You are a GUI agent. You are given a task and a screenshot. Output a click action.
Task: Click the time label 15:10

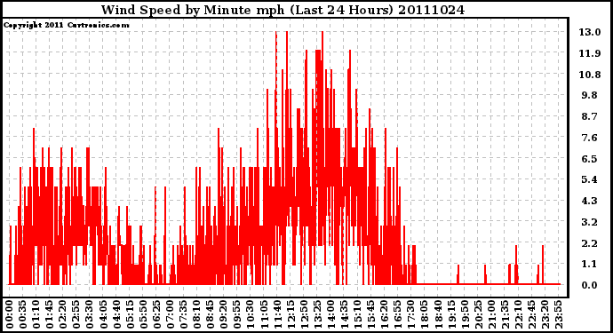(x=357, y=315)
